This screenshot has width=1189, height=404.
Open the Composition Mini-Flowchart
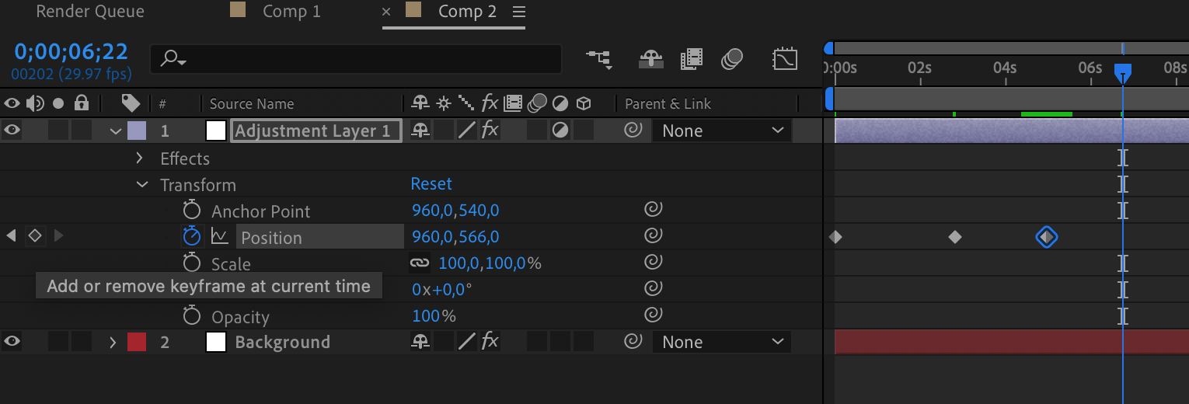tap(598, 59)
